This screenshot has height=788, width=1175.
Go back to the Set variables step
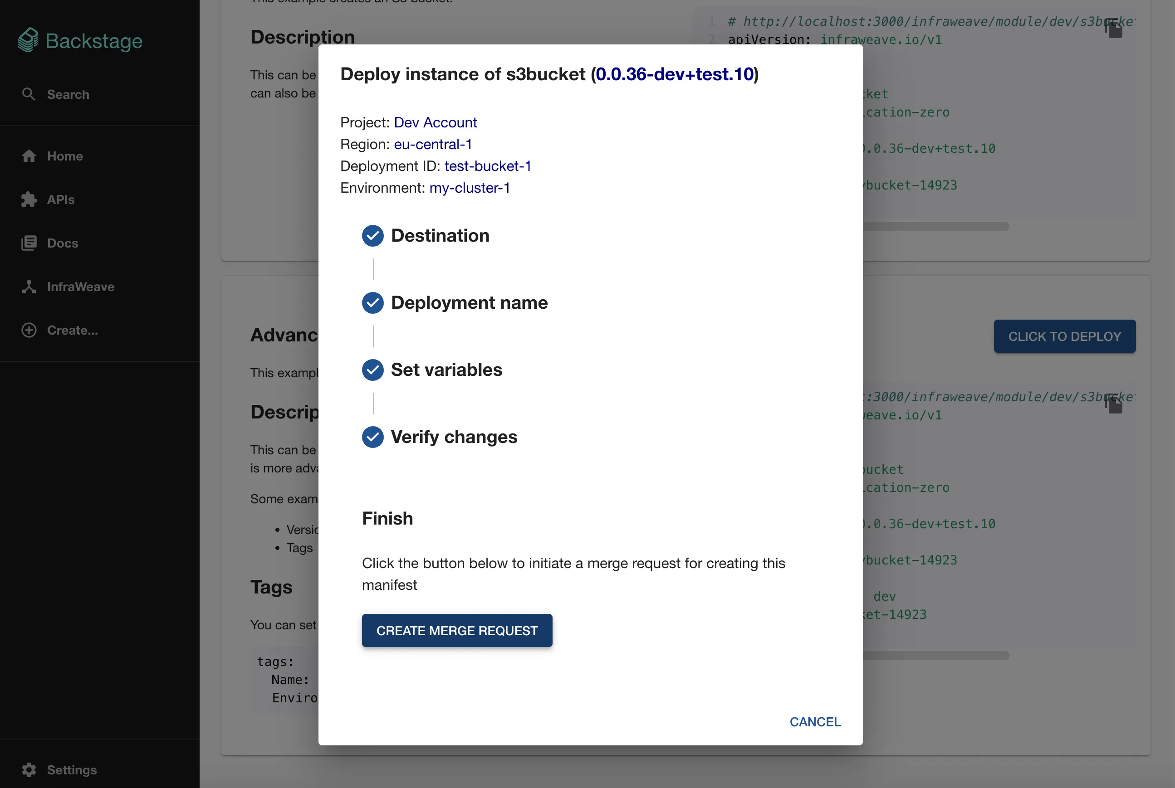click(446, 370)
